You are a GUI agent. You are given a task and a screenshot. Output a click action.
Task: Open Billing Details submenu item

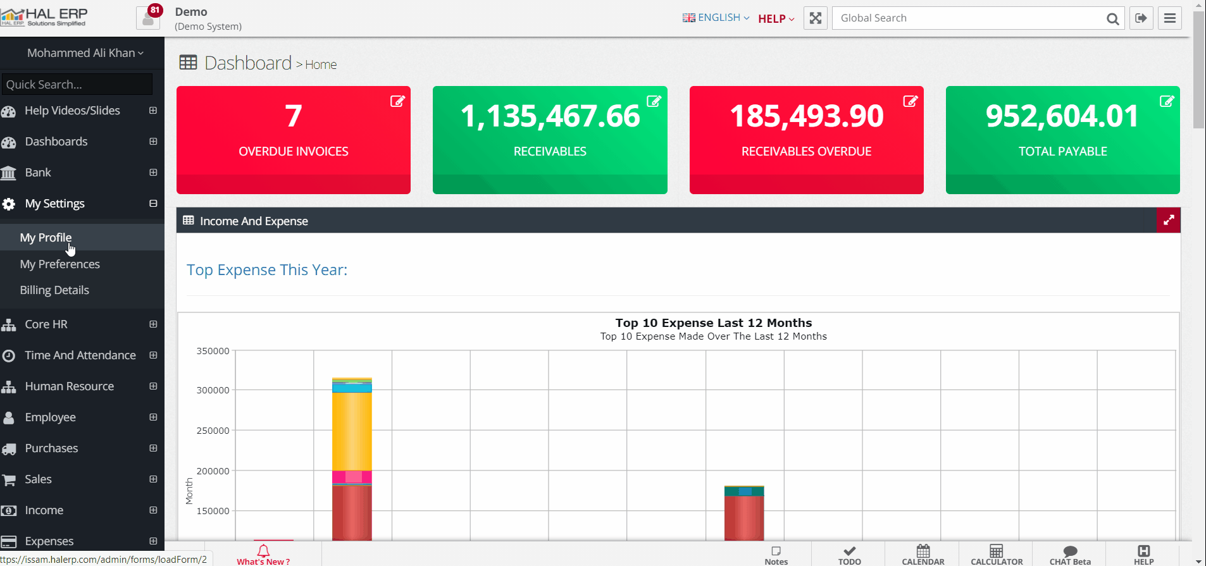[x=82, y=290]
